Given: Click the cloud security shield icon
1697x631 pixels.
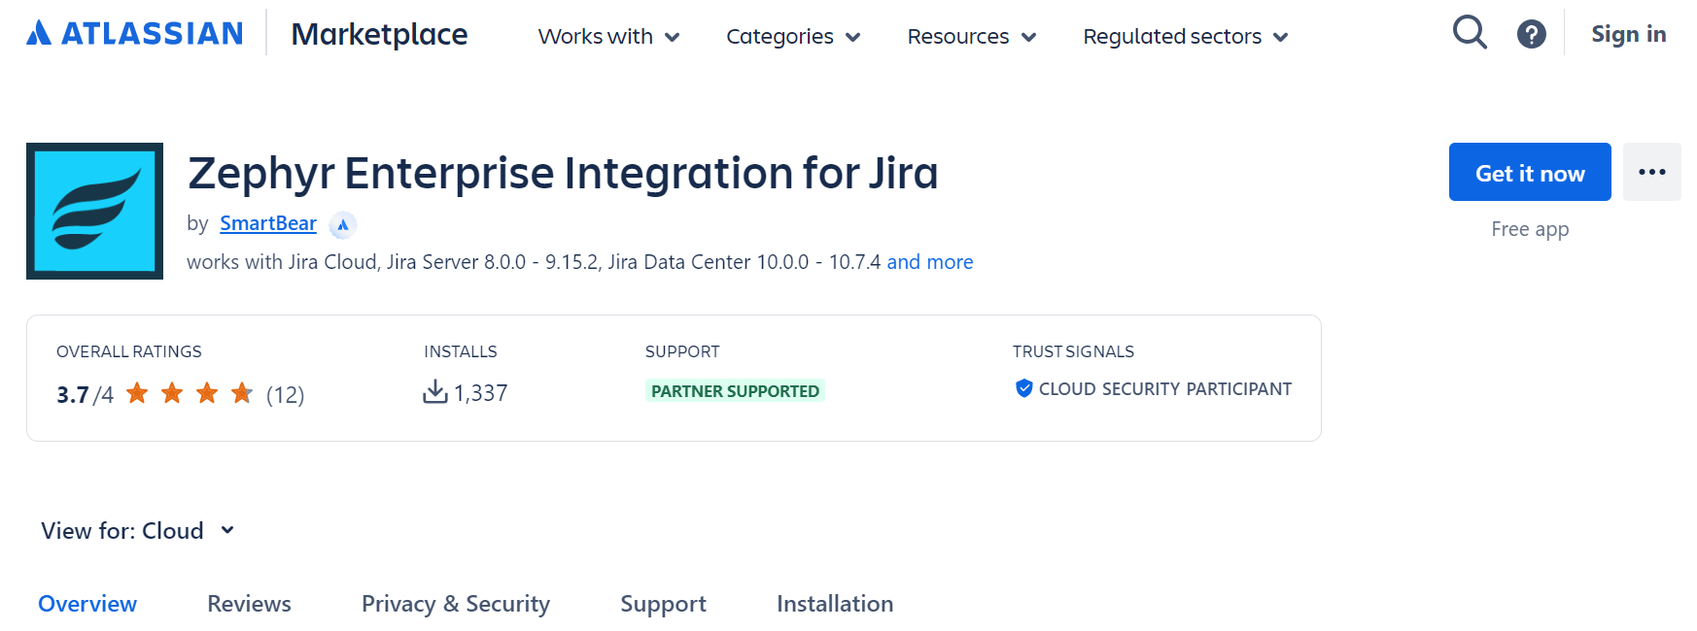Looking at the screenshot, I should [x=1023, y=388].
